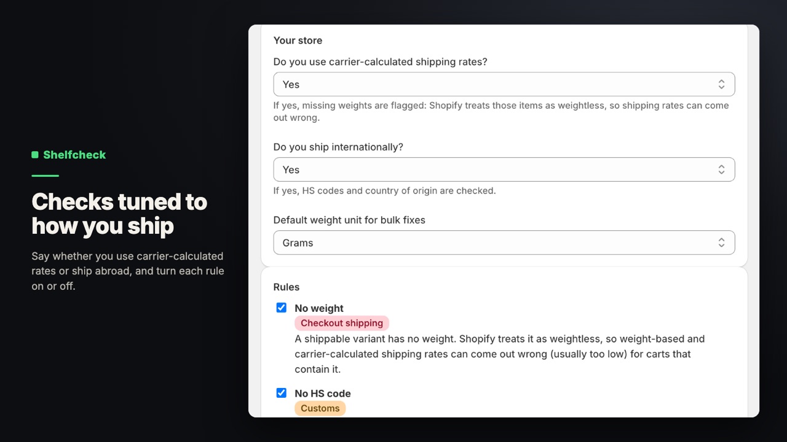787x442 pixels.
Task: Click the 'Do you ship internationally?' label
Action: 338,147
